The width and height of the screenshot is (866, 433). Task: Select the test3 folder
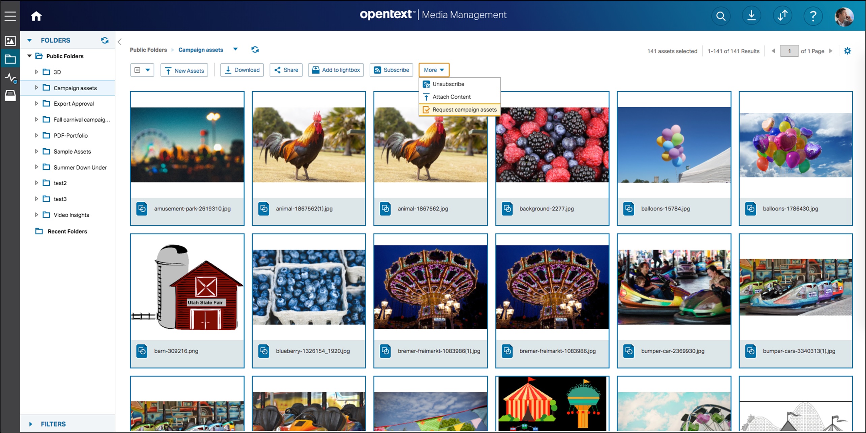pyautogui.click(x=60, y=199)
